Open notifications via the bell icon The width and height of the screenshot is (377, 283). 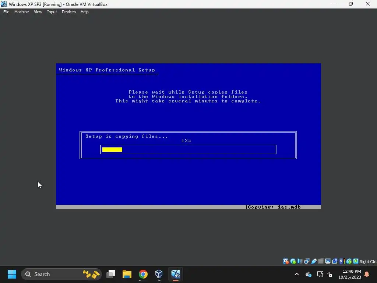point(367,274)
